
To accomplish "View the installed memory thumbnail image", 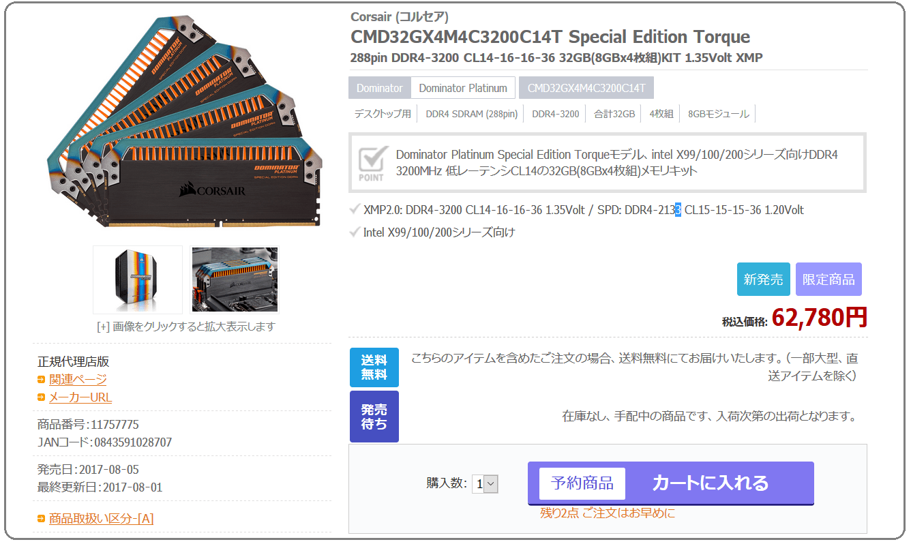I will click(235, 280).
